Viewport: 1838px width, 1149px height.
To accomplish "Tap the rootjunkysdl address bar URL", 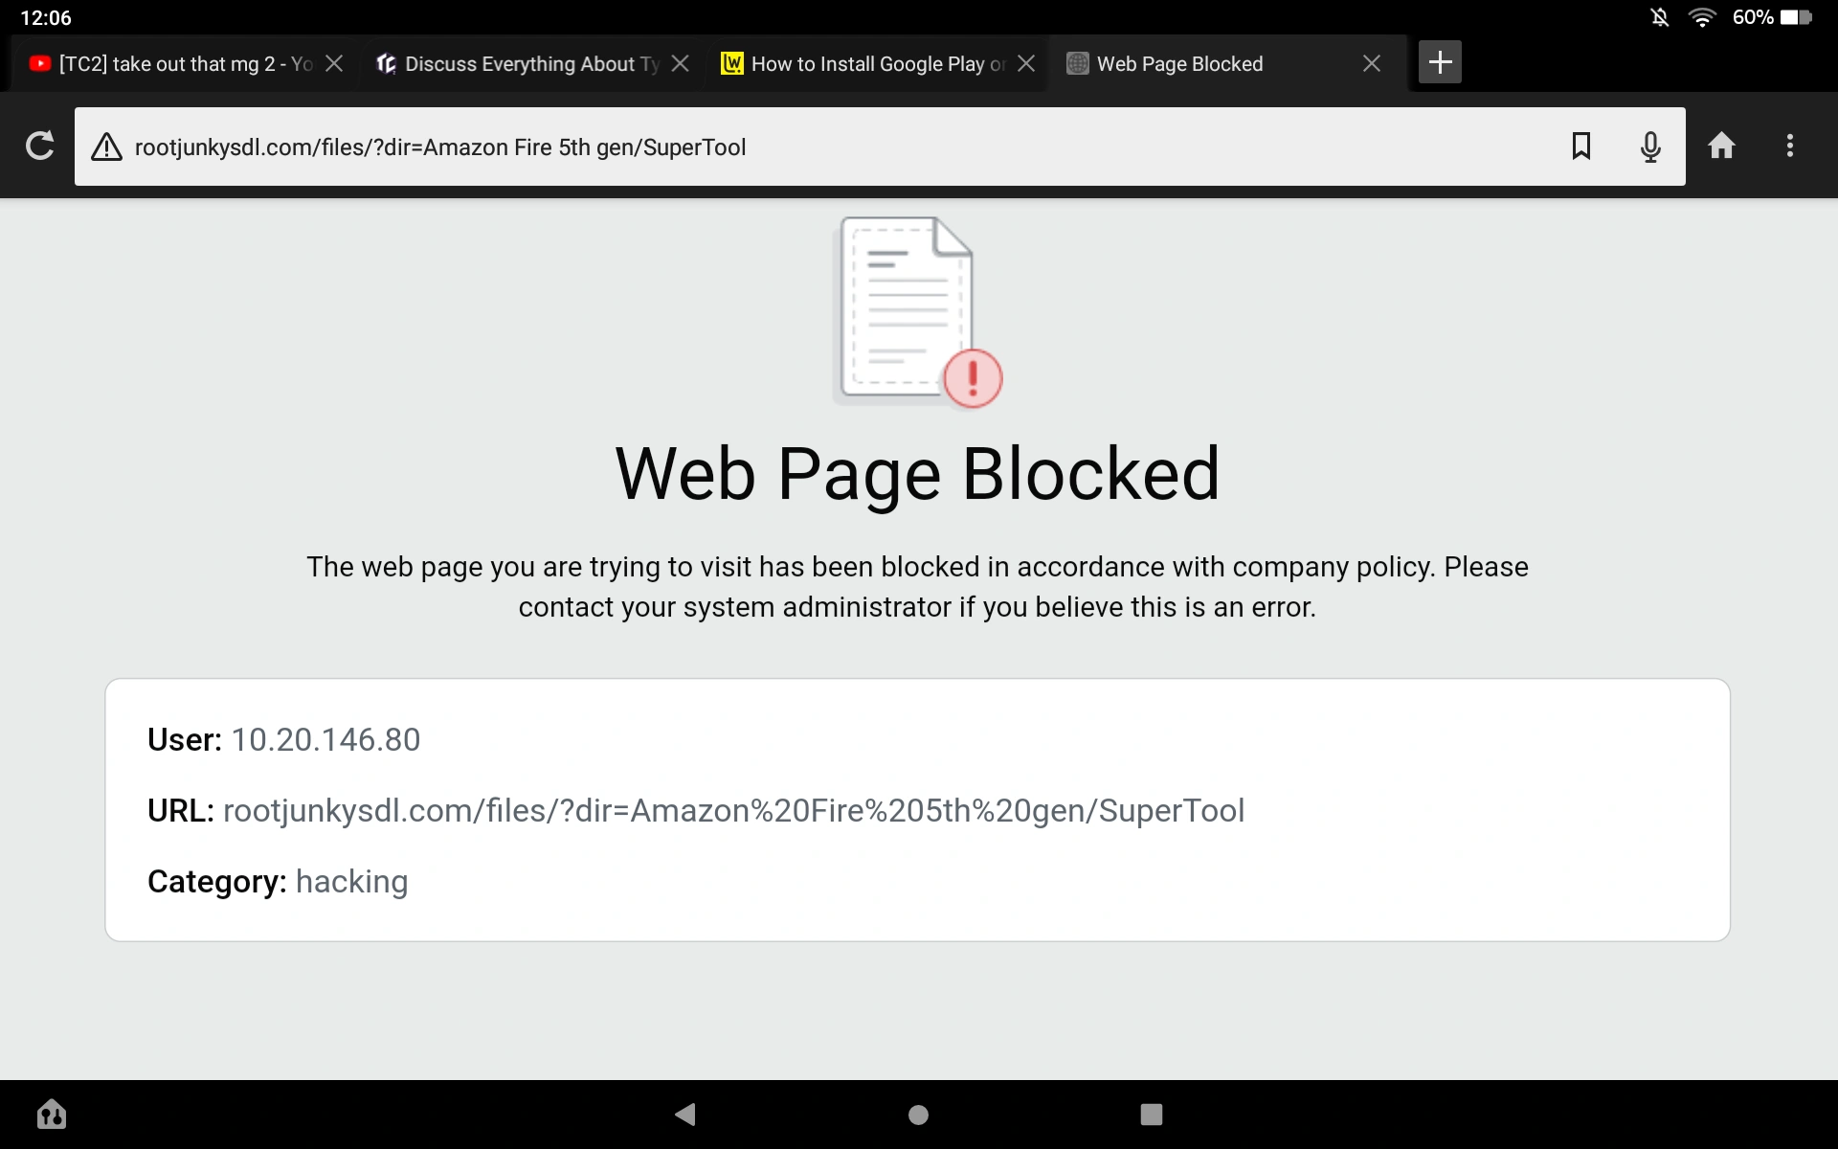I will coord(440,147).
